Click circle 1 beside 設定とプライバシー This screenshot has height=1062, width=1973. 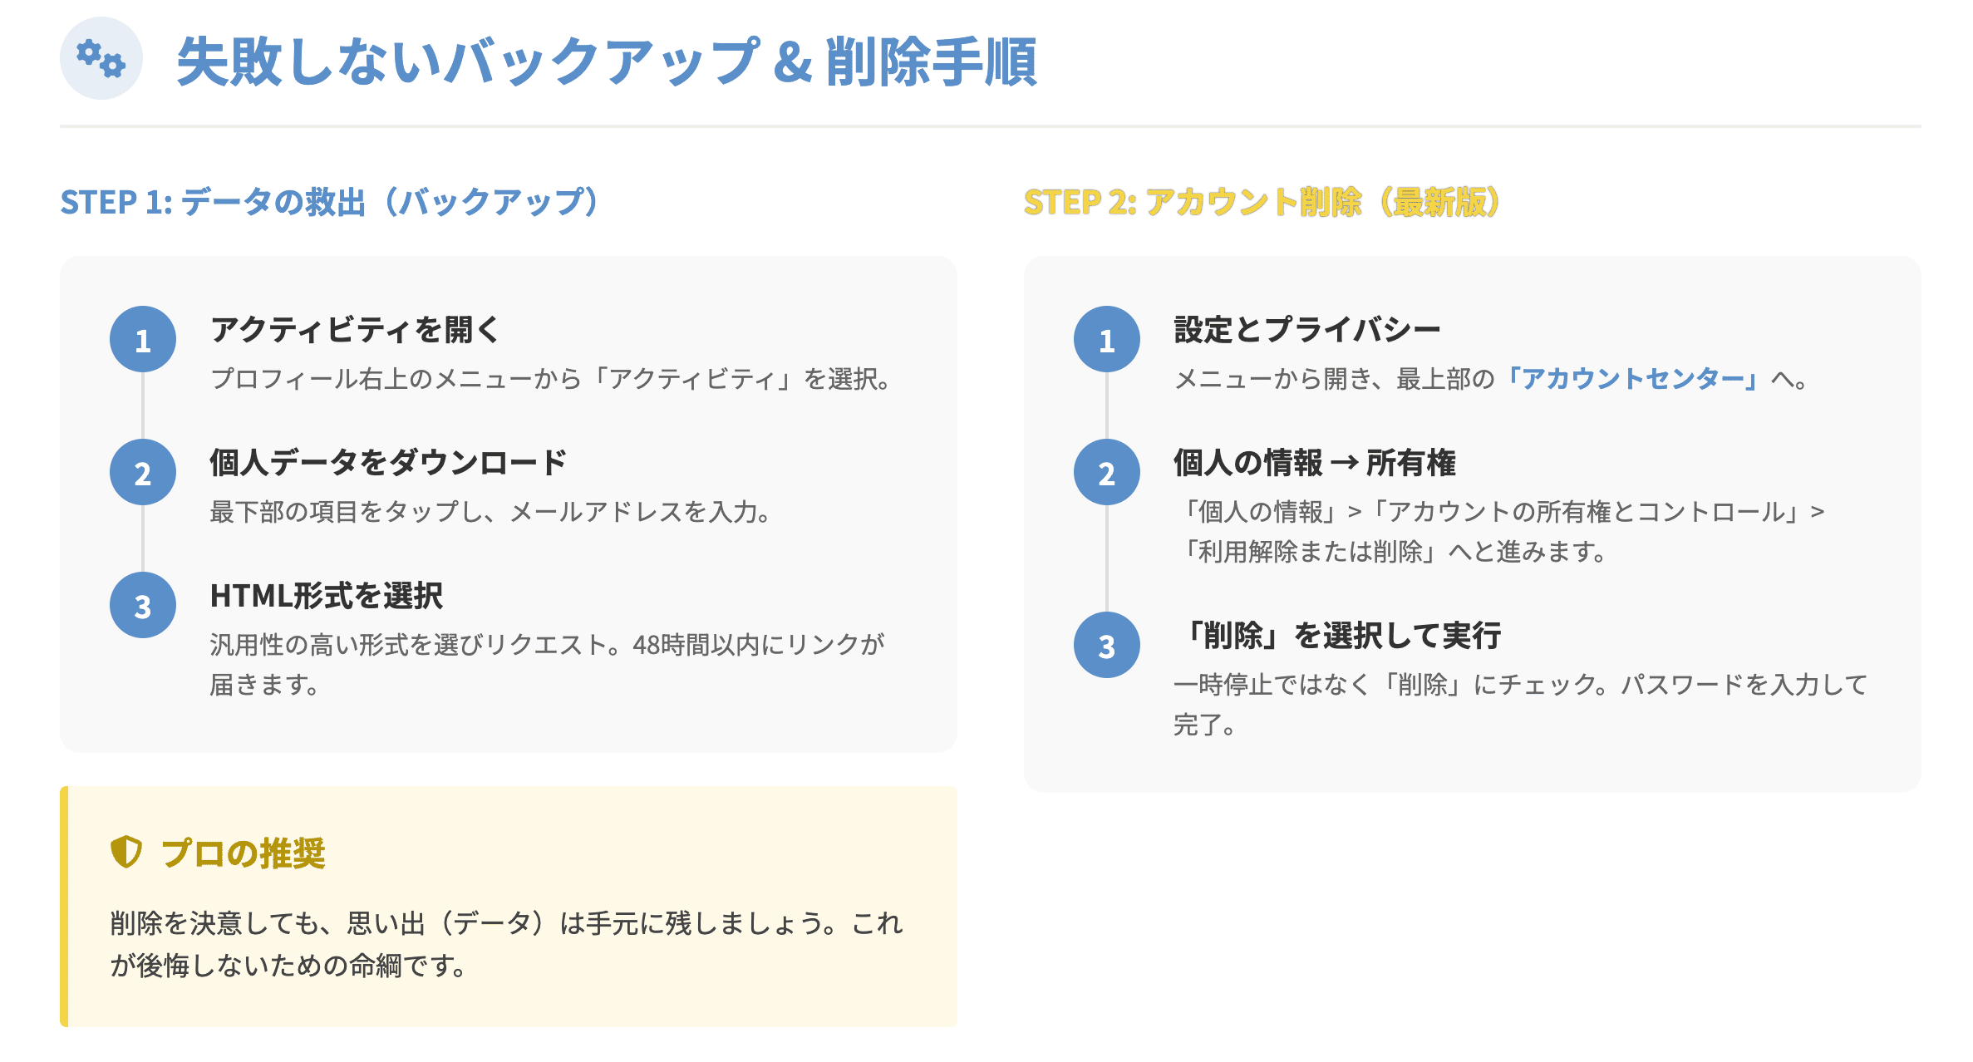pyautogui.click(x=1106, y=340)
